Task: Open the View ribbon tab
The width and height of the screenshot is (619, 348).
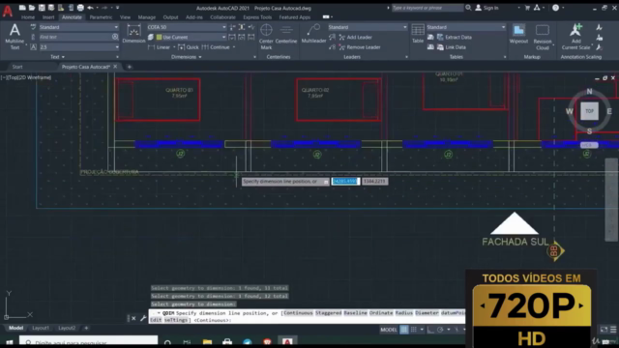Action: (x=125, y=17)
